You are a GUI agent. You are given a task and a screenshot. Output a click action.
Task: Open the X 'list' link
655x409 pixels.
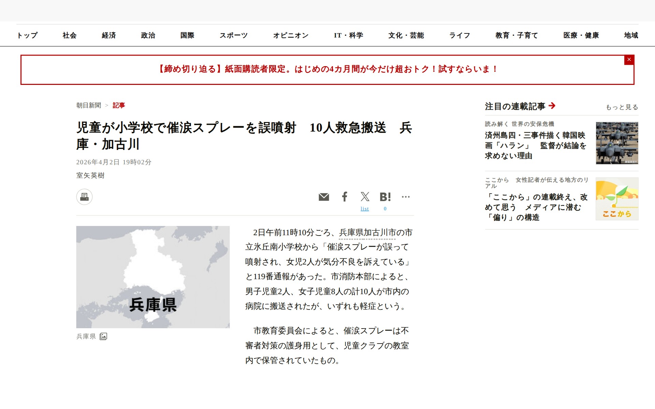tap(365, 209)
